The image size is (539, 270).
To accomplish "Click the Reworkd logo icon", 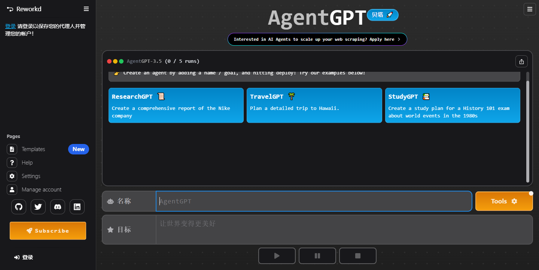I will click(x=10, y=9).
